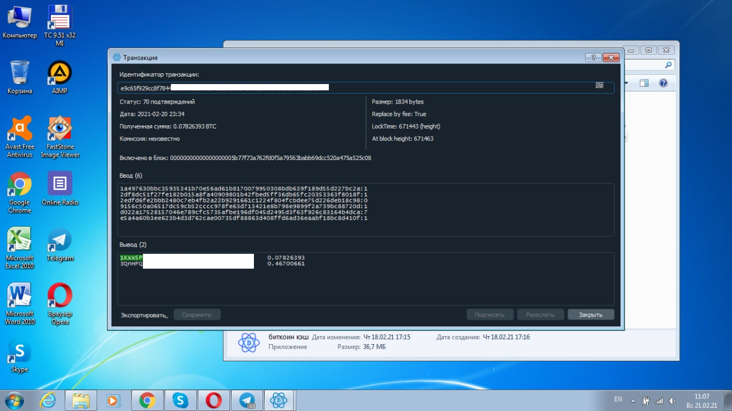
Task: Open the Online Radio desktop shortcut
Action: tap(59, 189)
